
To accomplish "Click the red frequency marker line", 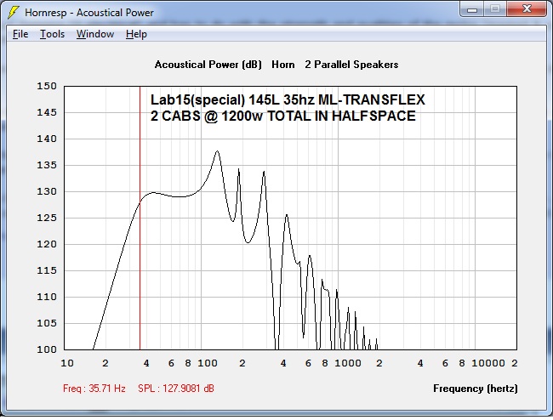I will (x=140, y=218).
